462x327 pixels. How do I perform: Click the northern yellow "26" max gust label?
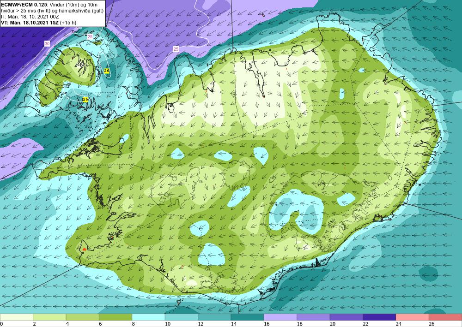point(107,71)
